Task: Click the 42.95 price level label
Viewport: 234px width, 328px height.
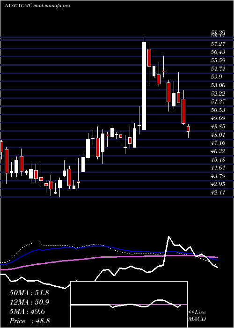Action: (x=218, y=184)
